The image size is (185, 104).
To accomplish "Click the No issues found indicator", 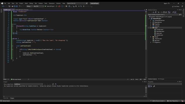I will [16, 79].
